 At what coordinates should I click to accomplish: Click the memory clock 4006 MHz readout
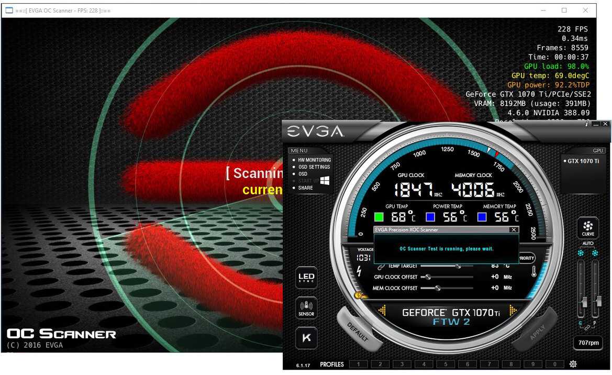(478, 190)
